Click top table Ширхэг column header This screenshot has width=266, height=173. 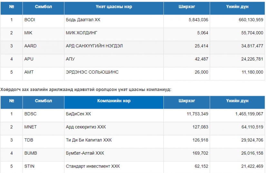[x=187, y=7]
